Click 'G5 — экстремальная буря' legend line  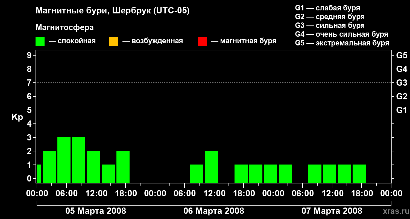point(342,43)
